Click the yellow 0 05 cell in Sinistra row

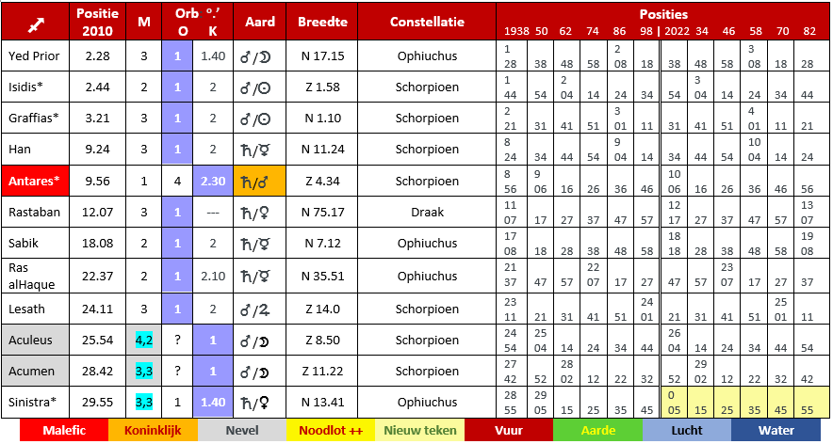[674, 403]
